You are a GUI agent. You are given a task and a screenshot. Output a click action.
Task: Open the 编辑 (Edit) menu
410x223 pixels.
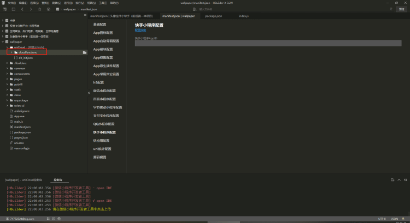(x=23, y=3)
